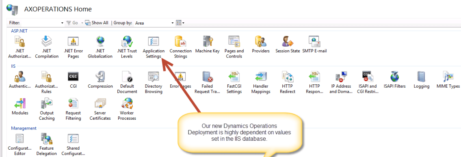
Task: Open .NET Globalization feature
Action: click(100, 47)
